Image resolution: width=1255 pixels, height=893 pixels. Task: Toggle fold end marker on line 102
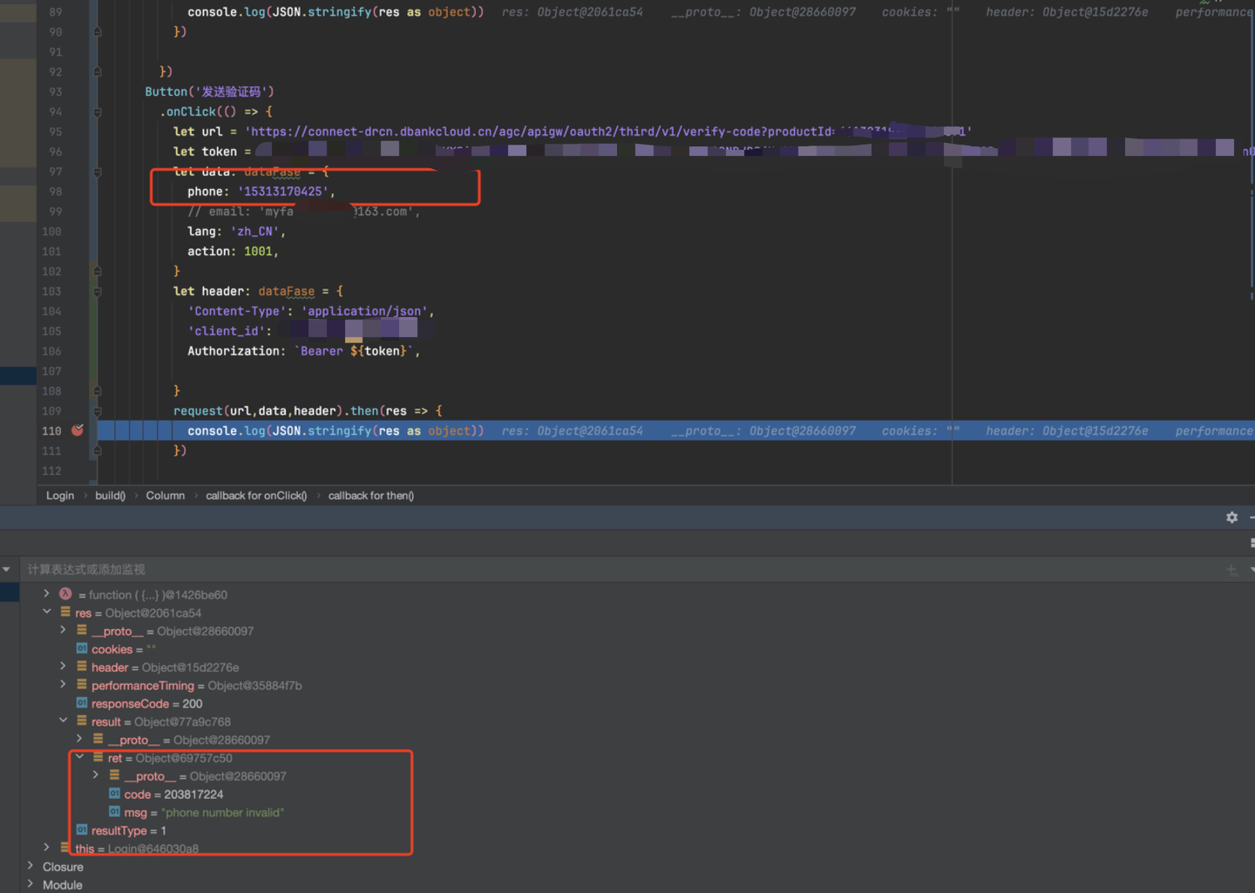(x=97, y=271)
